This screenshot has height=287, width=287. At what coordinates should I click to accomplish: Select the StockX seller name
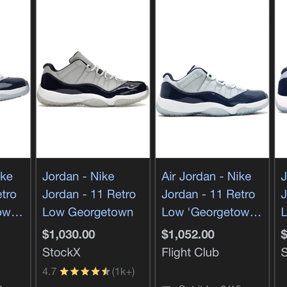point(61,252)
